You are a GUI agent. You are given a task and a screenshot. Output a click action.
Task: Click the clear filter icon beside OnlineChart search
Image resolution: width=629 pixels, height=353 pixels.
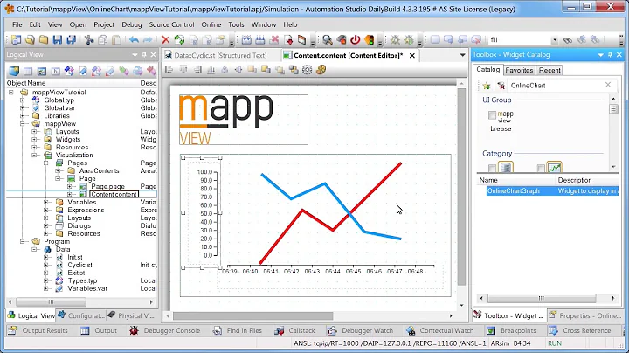[501, 86]
